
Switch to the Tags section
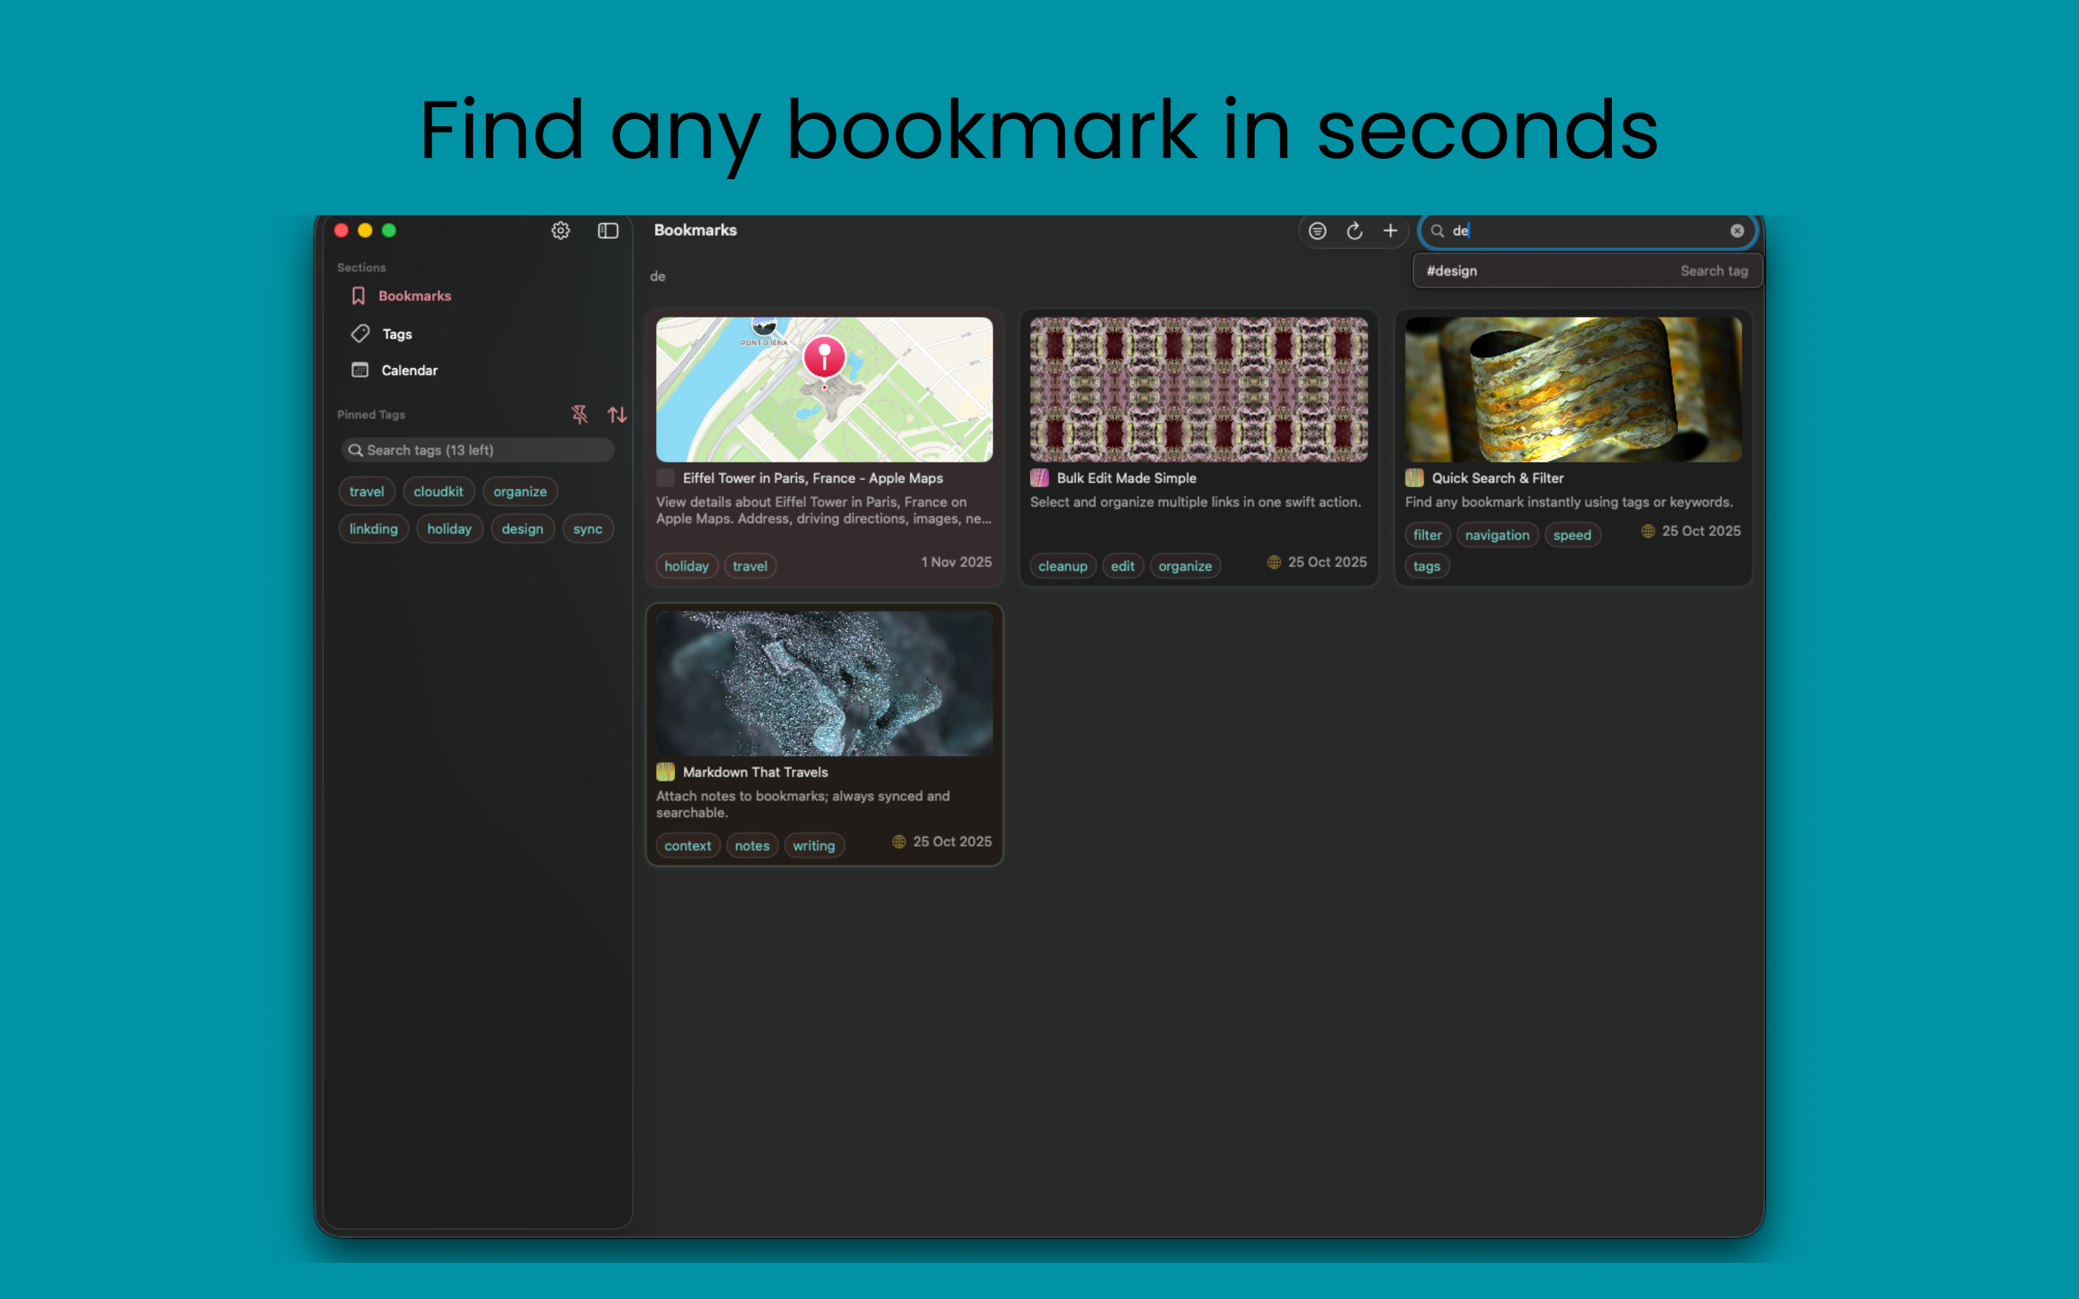(396, 333)
